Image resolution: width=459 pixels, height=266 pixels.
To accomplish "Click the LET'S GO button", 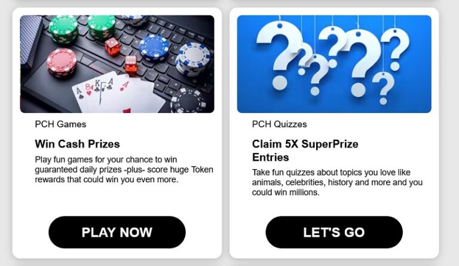I will (334, 232).
